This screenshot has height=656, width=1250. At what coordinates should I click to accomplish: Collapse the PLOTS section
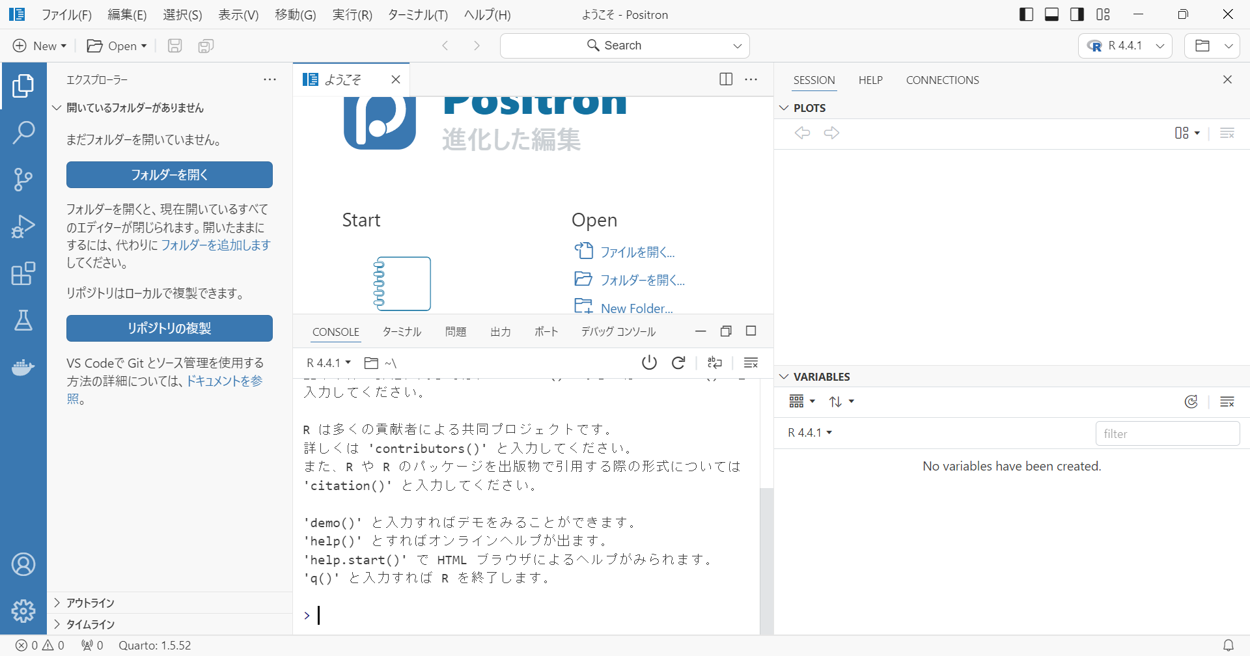pos(809,108)
